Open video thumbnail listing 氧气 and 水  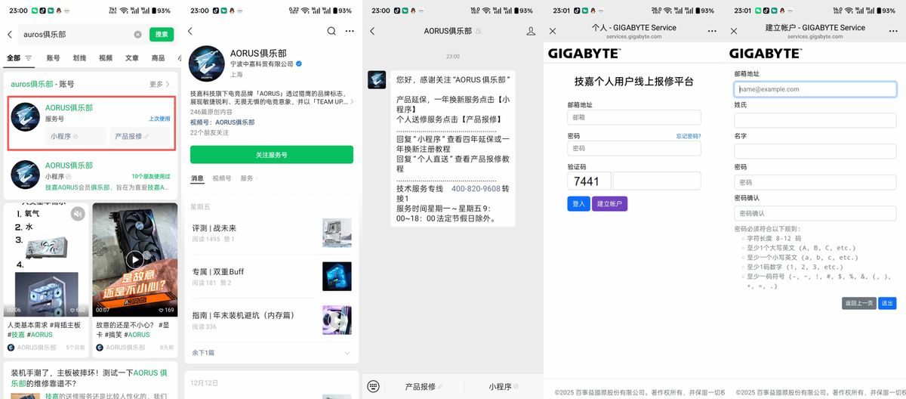point(47,260)
